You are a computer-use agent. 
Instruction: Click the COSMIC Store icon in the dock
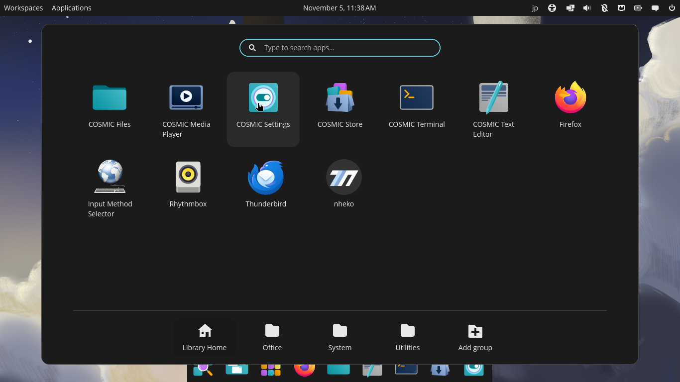(440, 370)
